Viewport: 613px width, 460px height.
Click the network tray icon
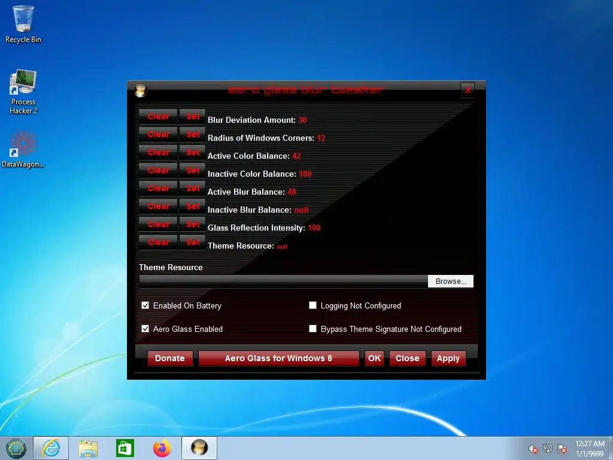tap(548, 449)
